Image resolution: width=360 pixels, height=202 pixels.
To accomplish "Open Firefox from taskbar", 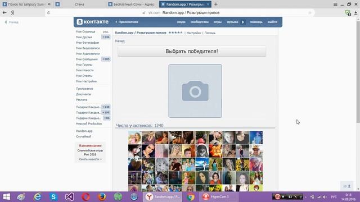I will click(x=102, y=197).
